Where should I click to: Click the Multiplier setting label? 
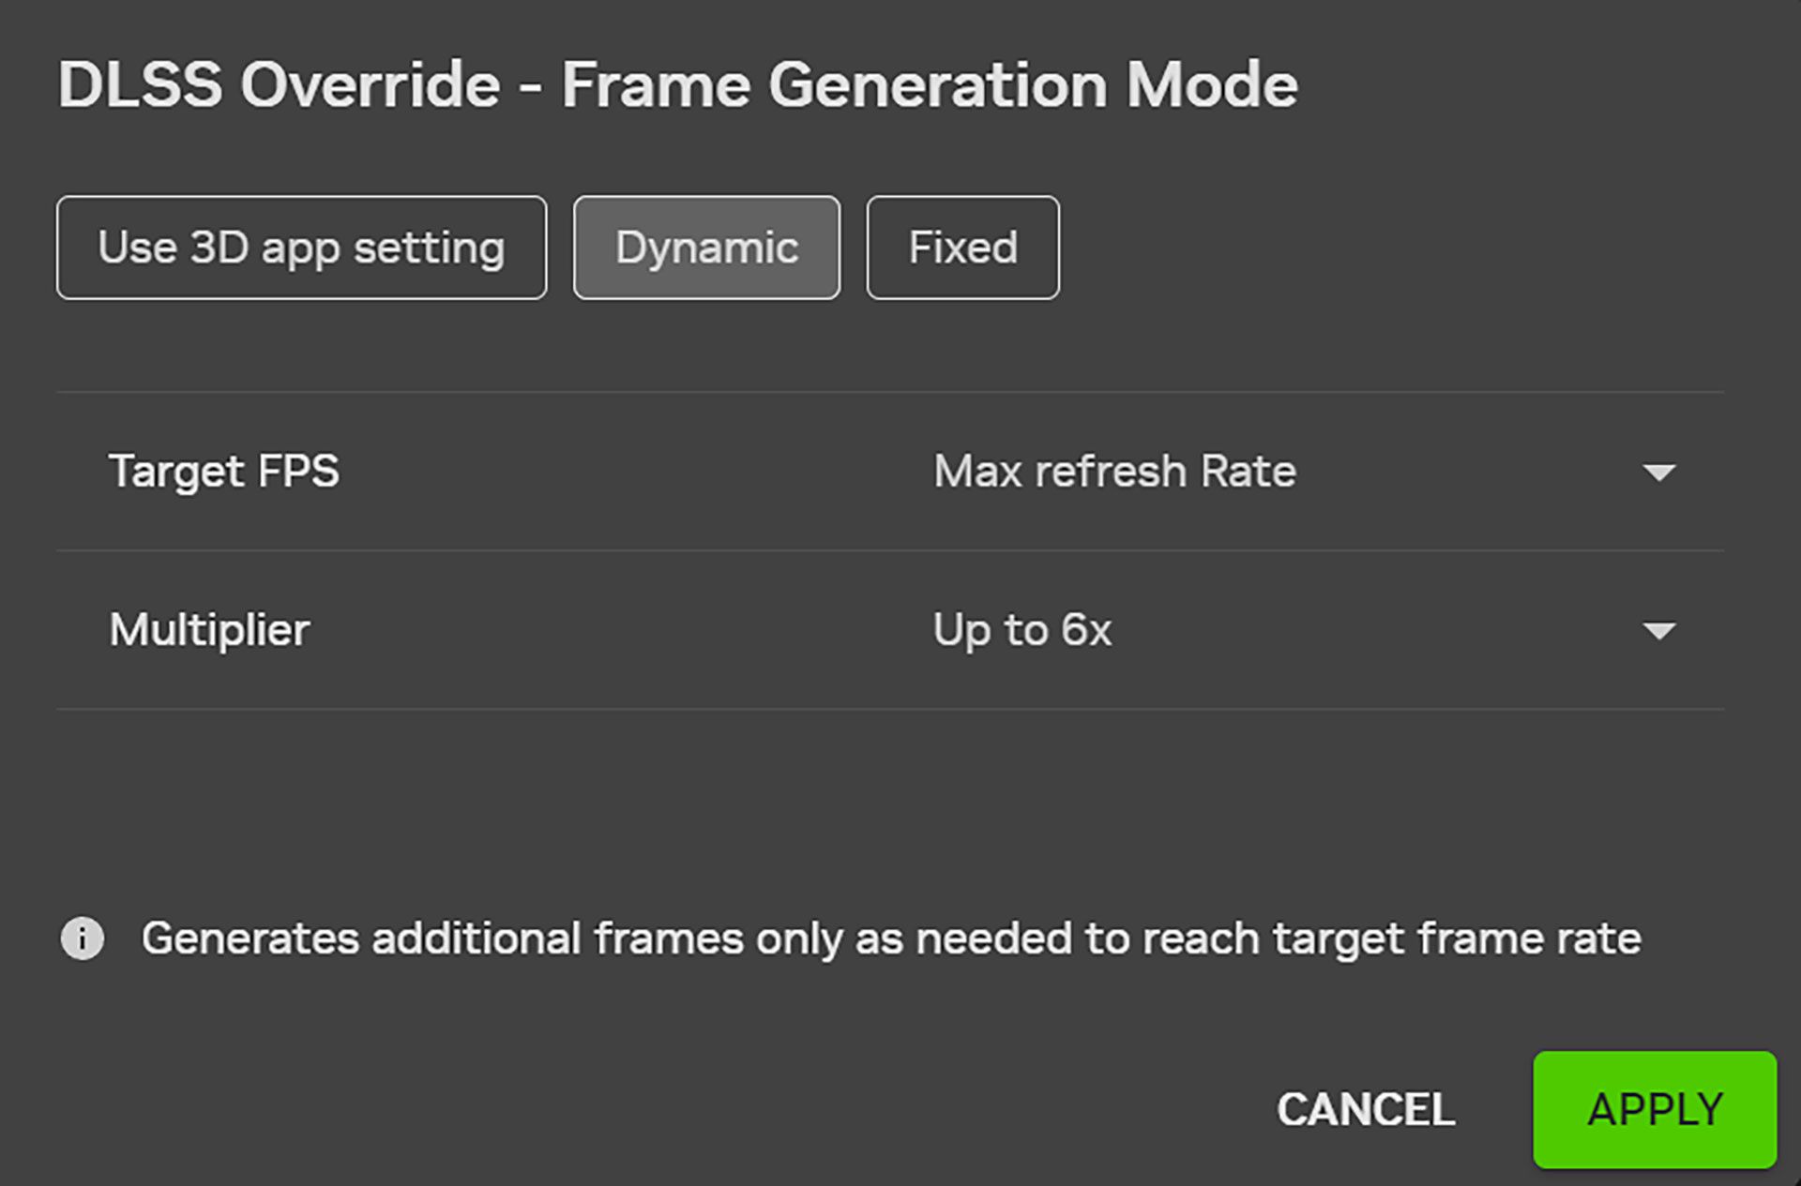point(209,630)
